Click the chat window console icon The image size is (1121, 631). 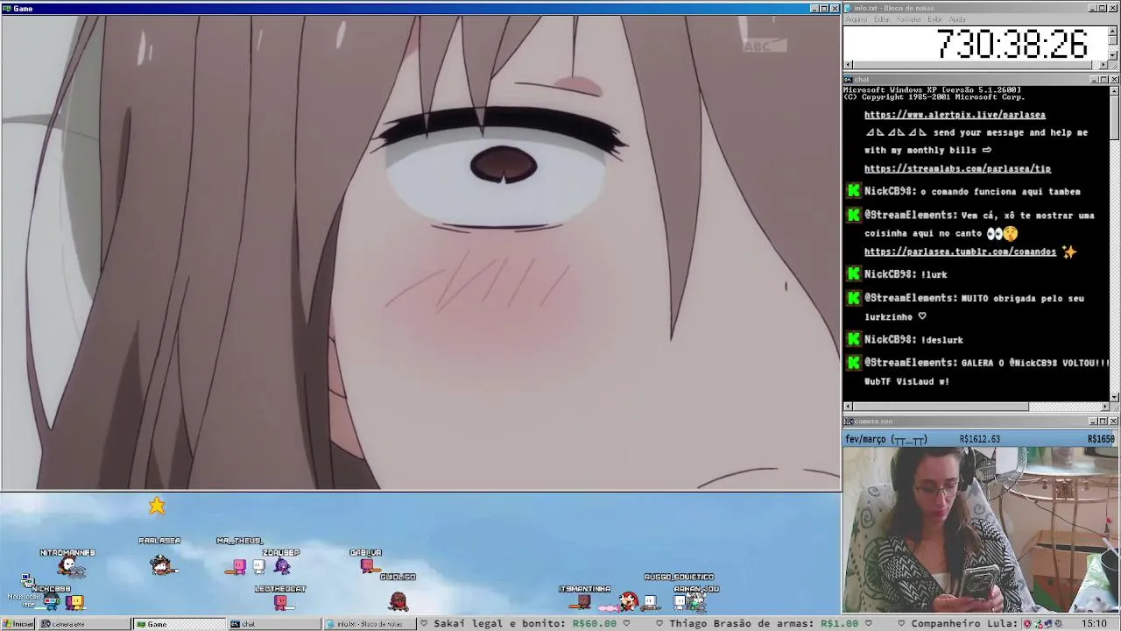tap(848, 80)
